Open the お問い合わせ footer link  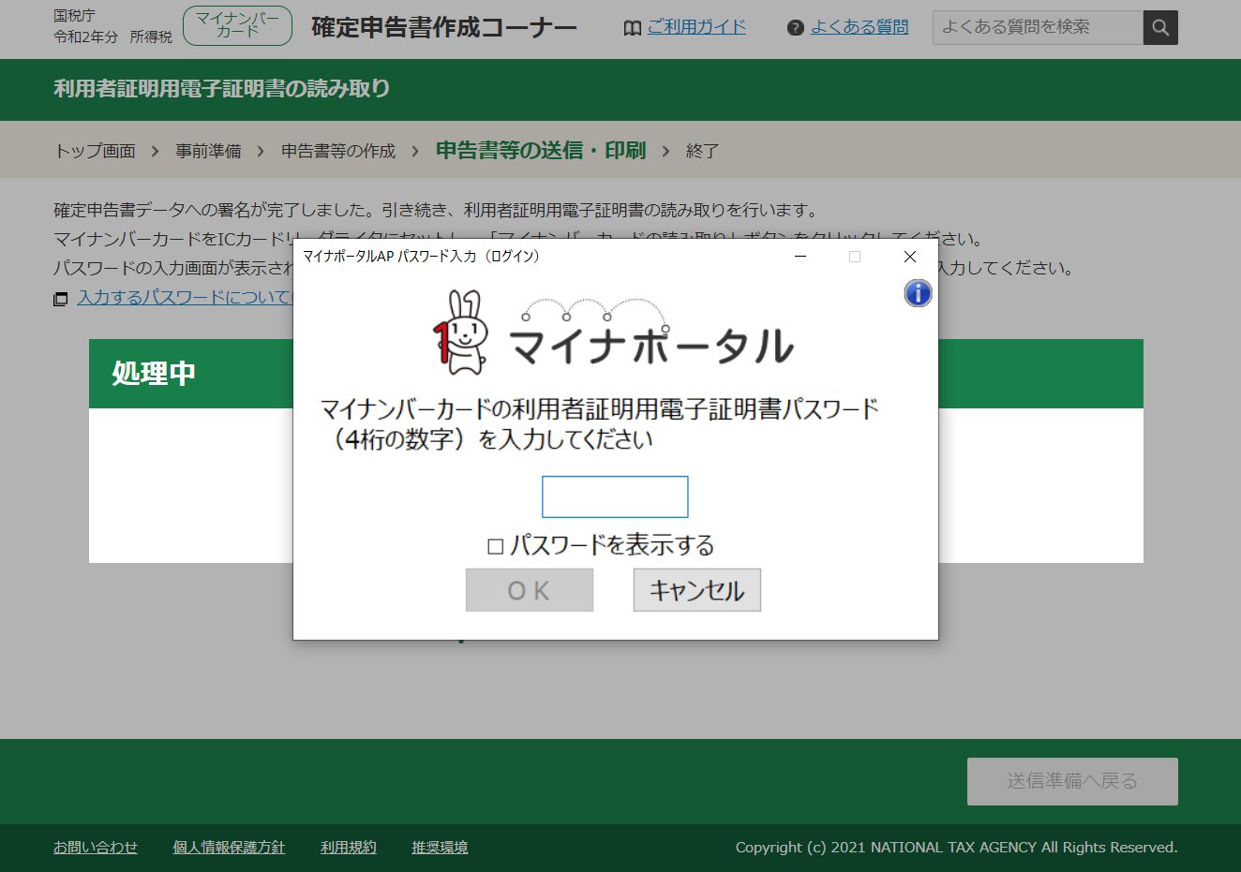pos(96,847)
